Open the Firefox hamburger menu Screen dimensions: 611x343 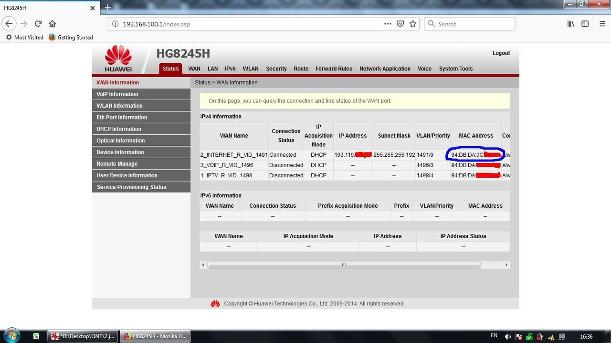(602, 23)
